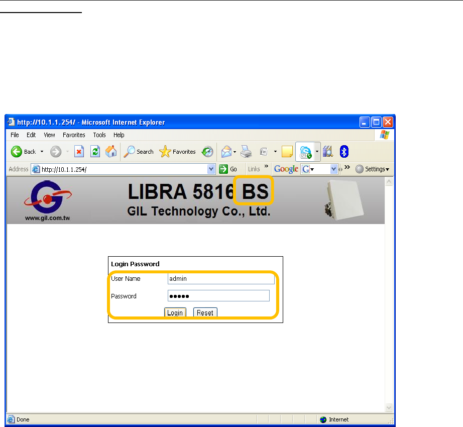Print the page with the printer icon
Viewport: 463px width, 427px height.
click(x=246, y=152)
